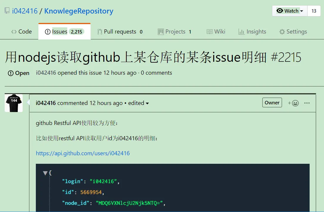Switch to the Wiki tab
The width and height of the screenshot is (324, 212).
click(x=216, y=32)
